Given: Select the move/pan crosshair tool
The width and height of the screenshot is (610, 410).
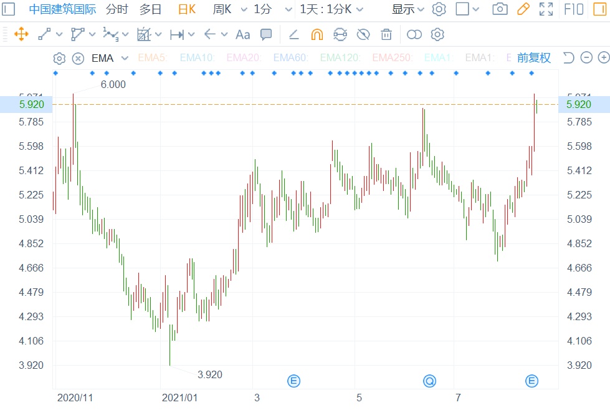Looking at the screenshot, I should 21,34.
